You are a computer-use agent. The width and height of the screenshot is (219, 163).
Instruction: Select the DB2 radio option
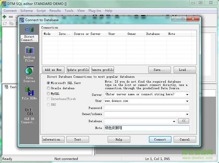[48, 105]
